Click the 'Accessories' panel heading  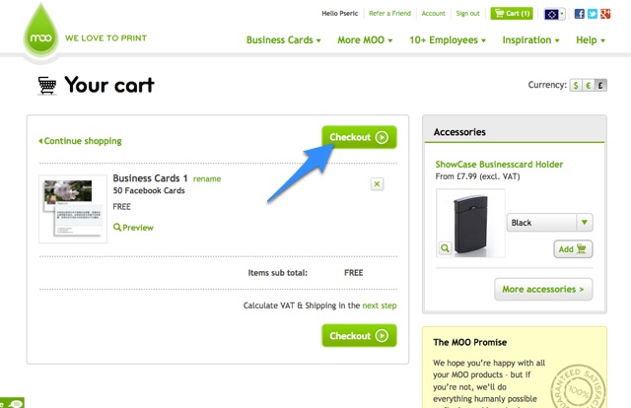pyautogui.click(x=459, y=132)
